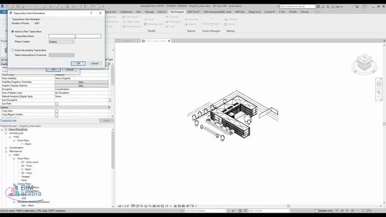Click Cancel in Toposurface User Information dialog
Screen dimensions: 386x217
95,63
